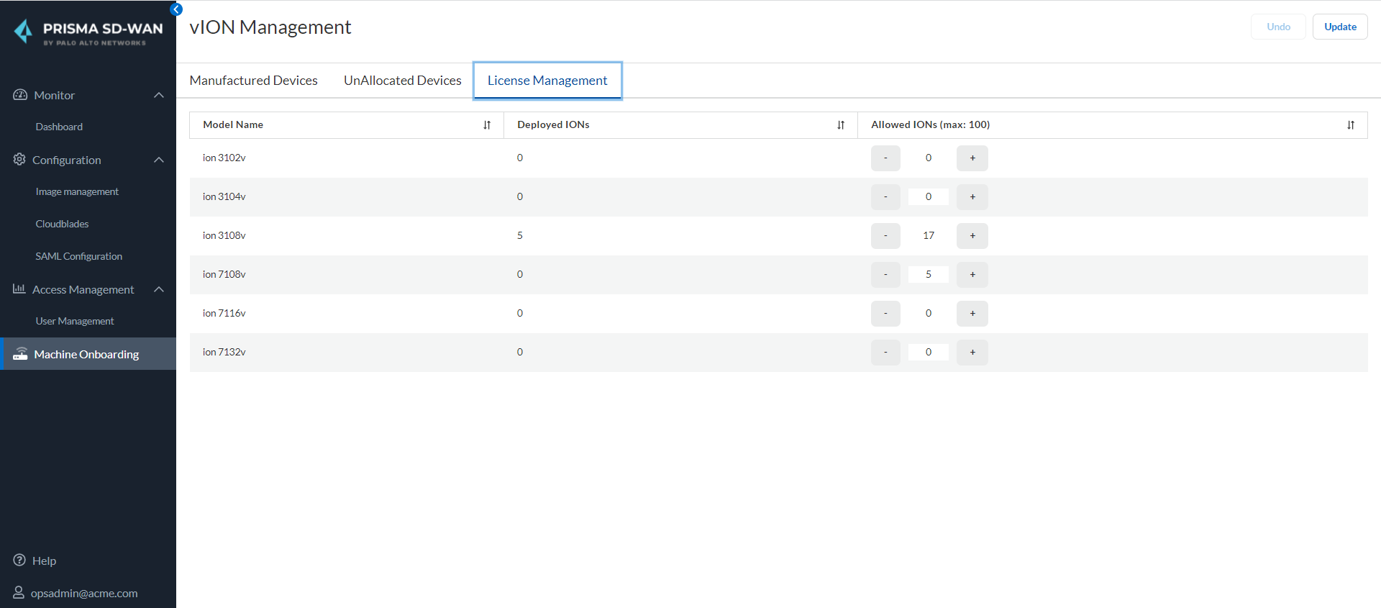Collapse the Monitor menu section

pos(159,95)
